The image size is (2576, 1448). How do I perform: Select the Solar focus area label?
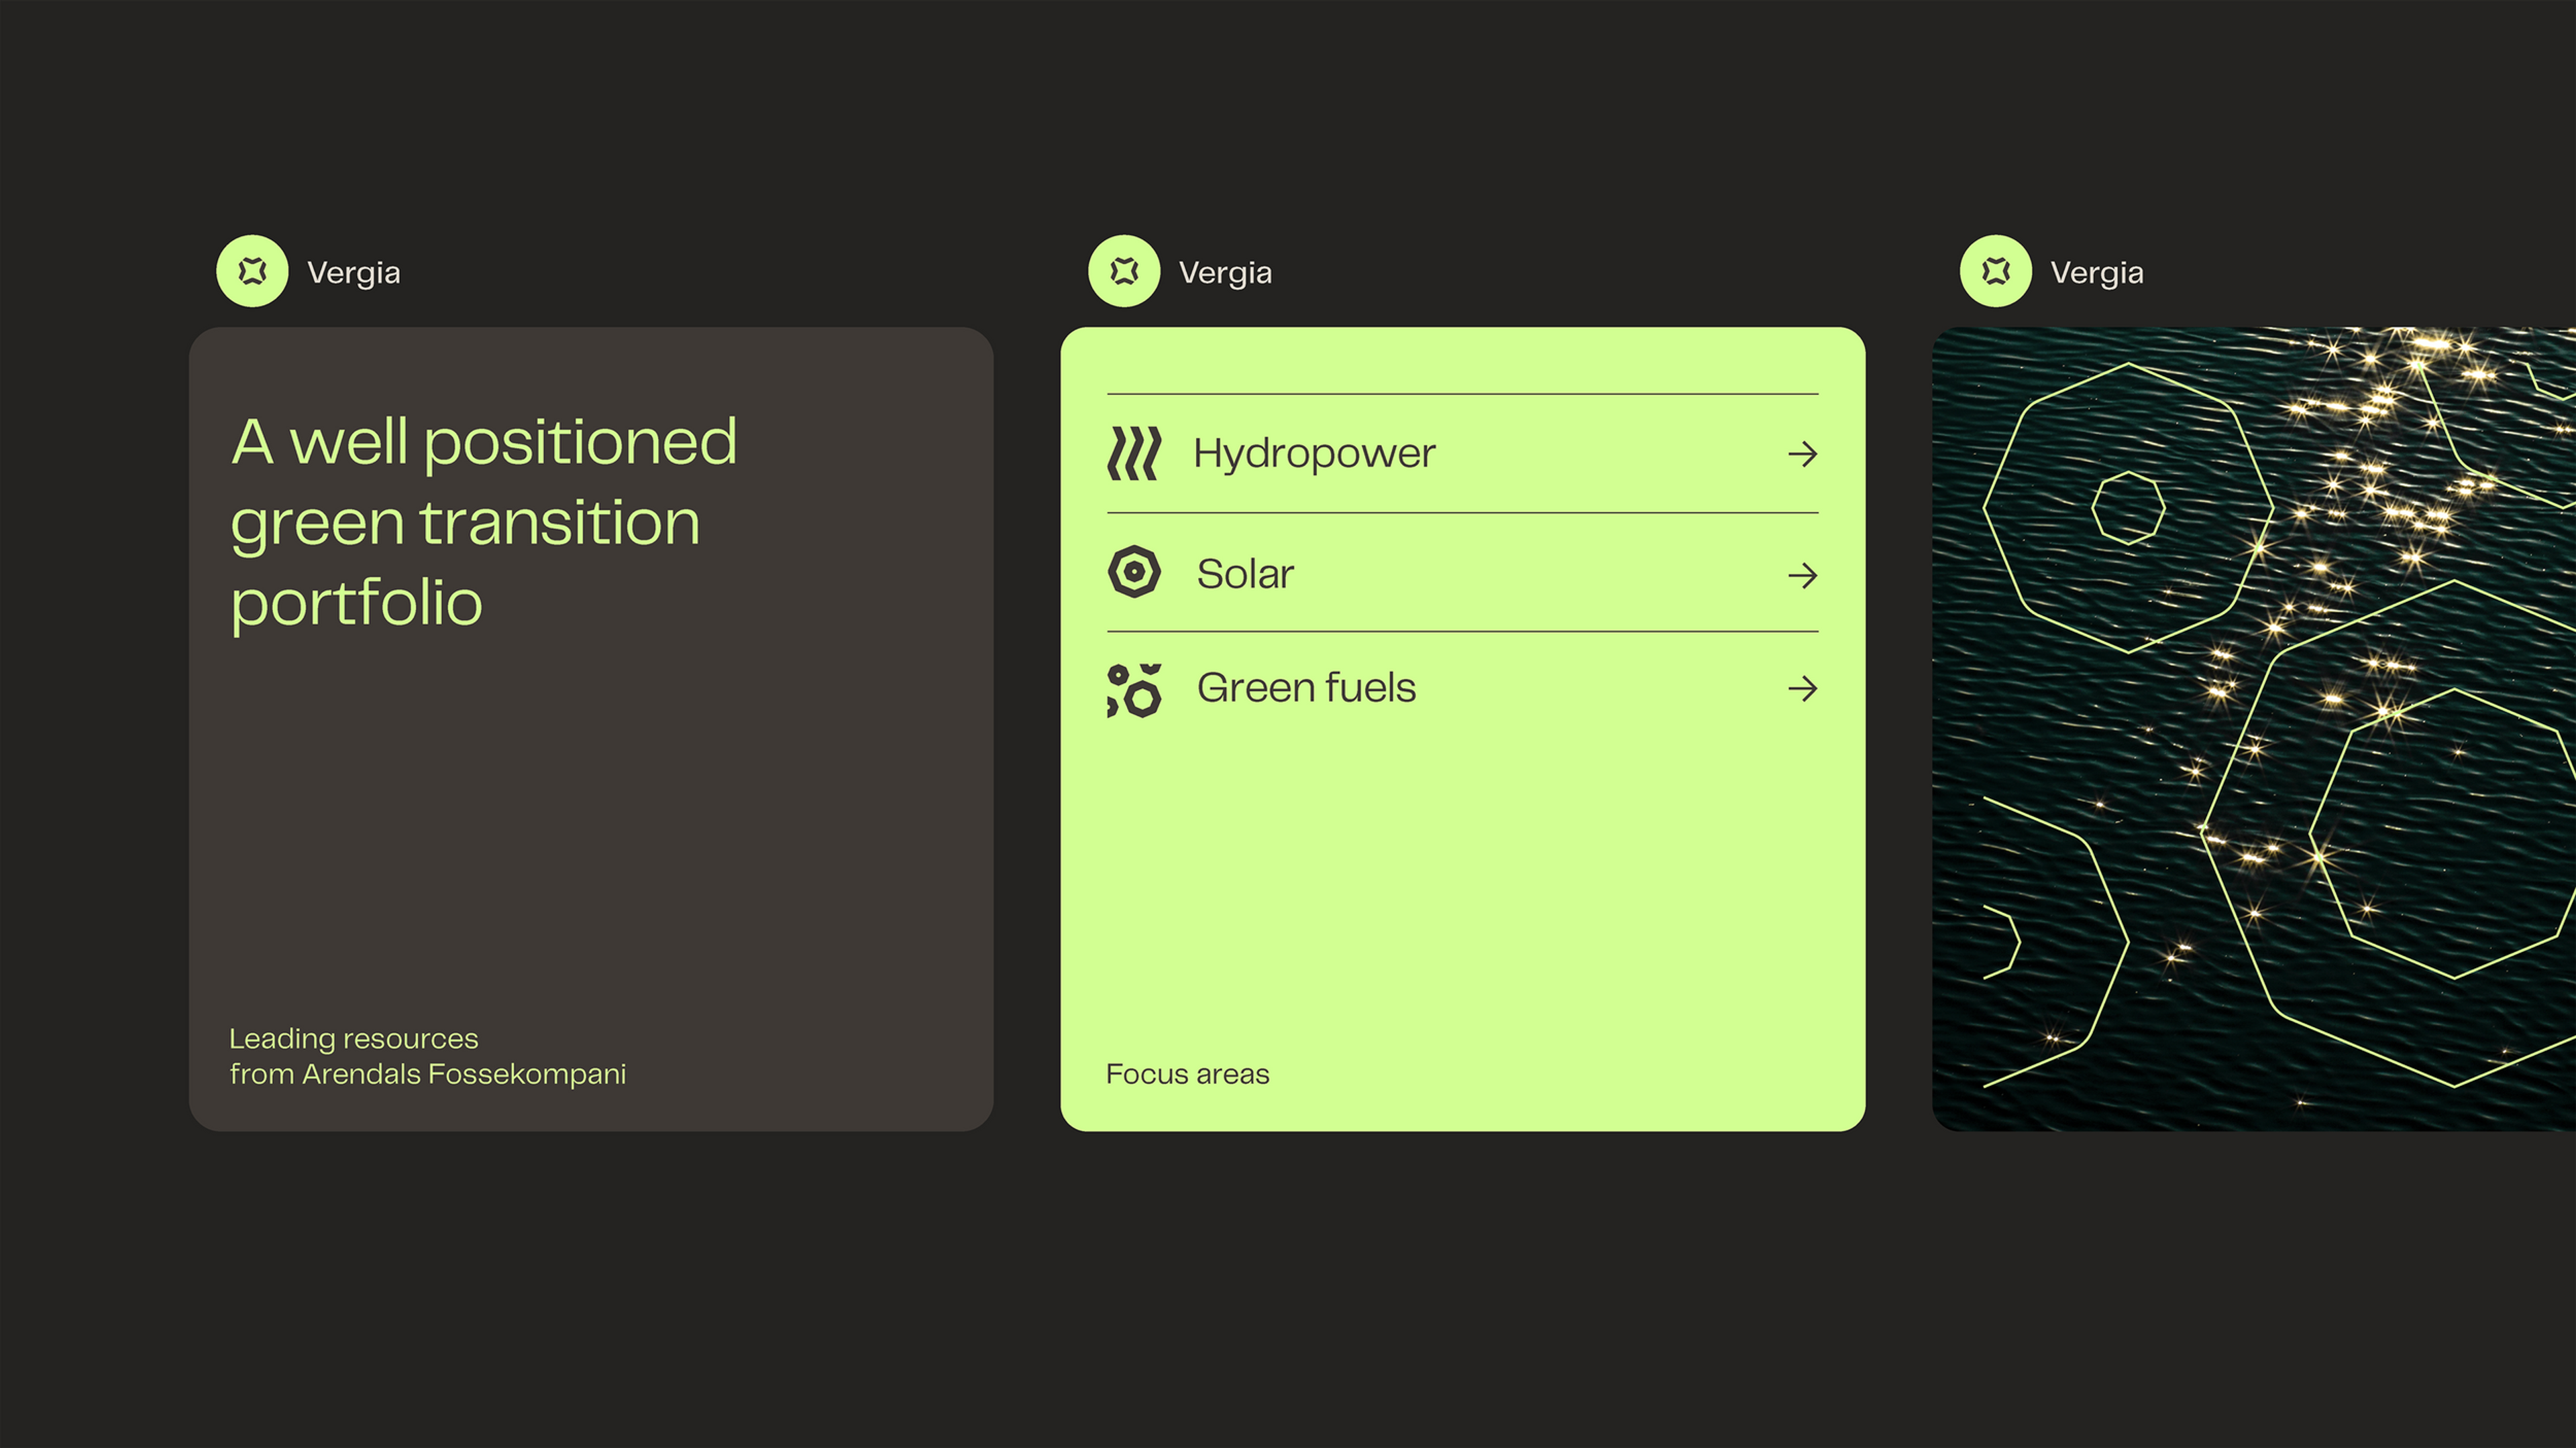pyautogui.click(x=1245, y=575)
